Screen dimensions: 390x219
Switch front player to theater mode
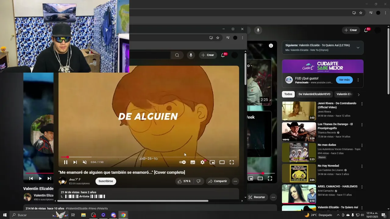pyautogui.click(x=222, y=162)
